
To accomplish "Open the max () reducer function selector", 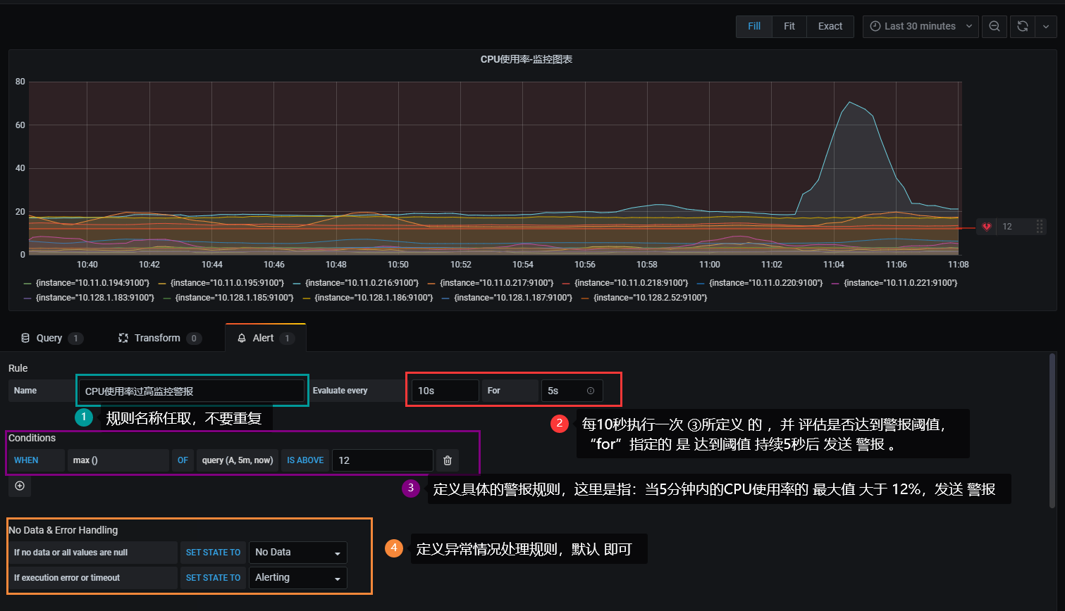I will (118, 460).
